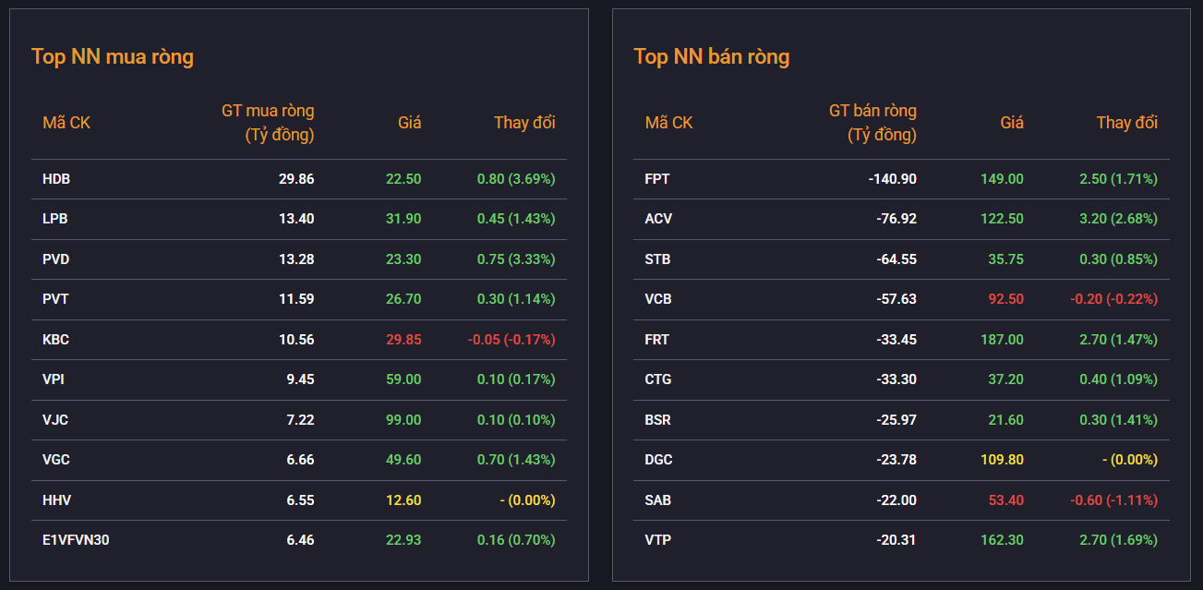Click the VPI stock code
The image size is (1203, 590).
tap(54, 379)
